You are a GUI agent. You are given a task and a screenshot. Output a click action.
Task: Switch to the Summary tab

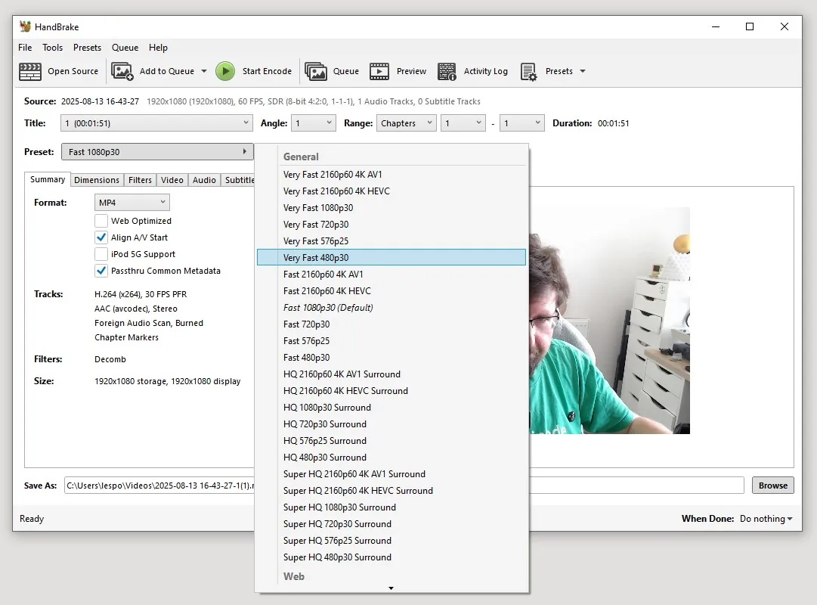[x=48, y=179]
